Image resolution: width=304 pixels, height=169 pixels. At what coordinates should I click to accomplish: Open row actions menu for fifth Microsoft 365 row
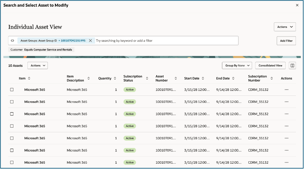[x=287, y=138]
